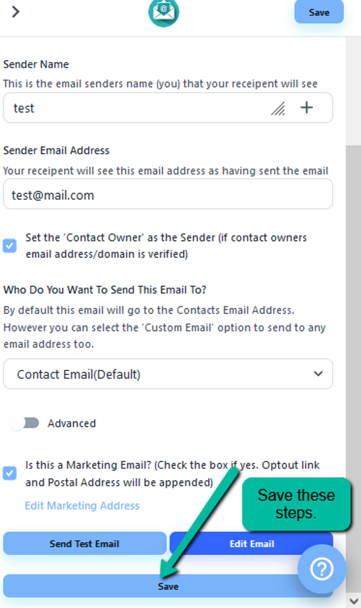Focus the Sender Email Address input
The image size is (361, 608).
168,194
